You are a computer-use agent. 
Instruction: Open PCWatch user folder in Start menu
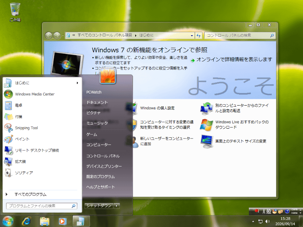click(94, 92)
